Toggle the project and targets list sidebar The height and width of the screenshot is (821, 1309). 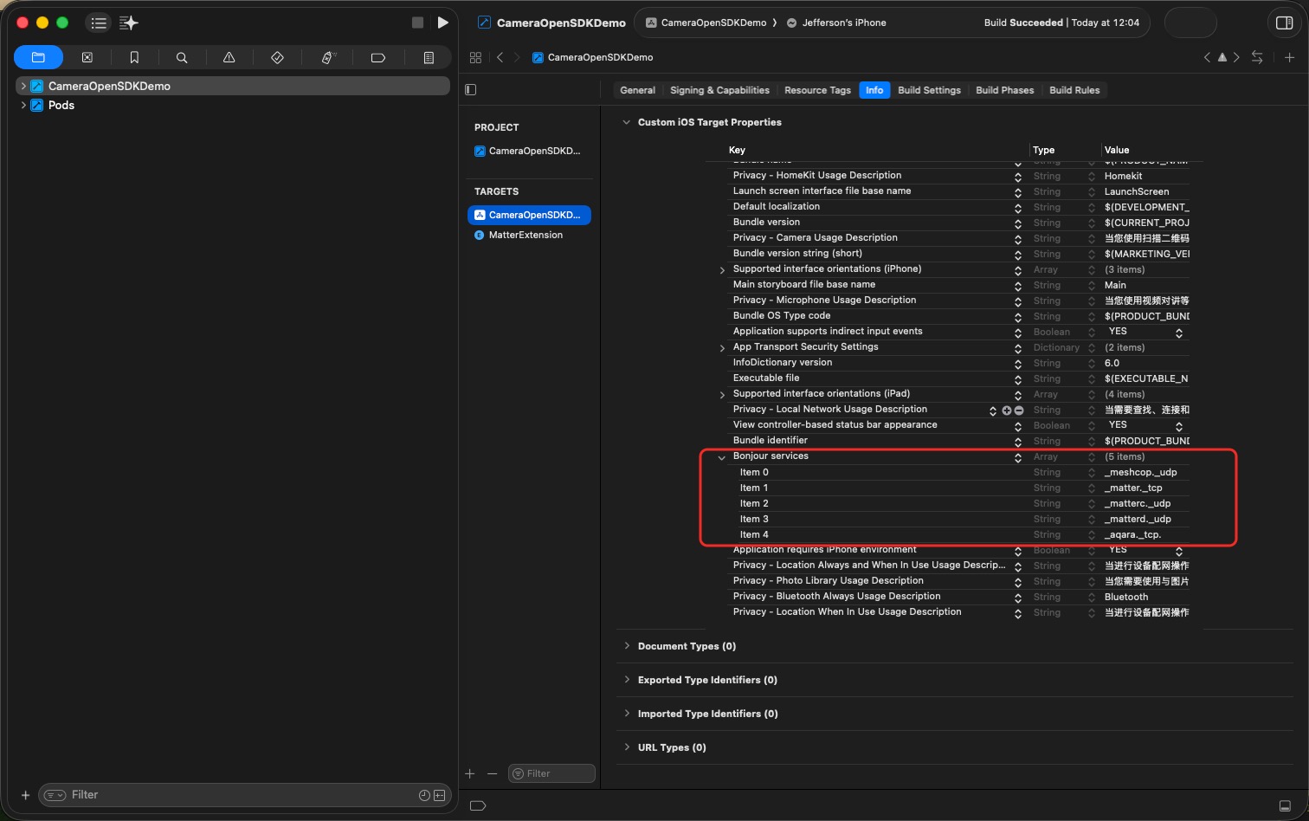pyautogui.click(x=471, y=89)
